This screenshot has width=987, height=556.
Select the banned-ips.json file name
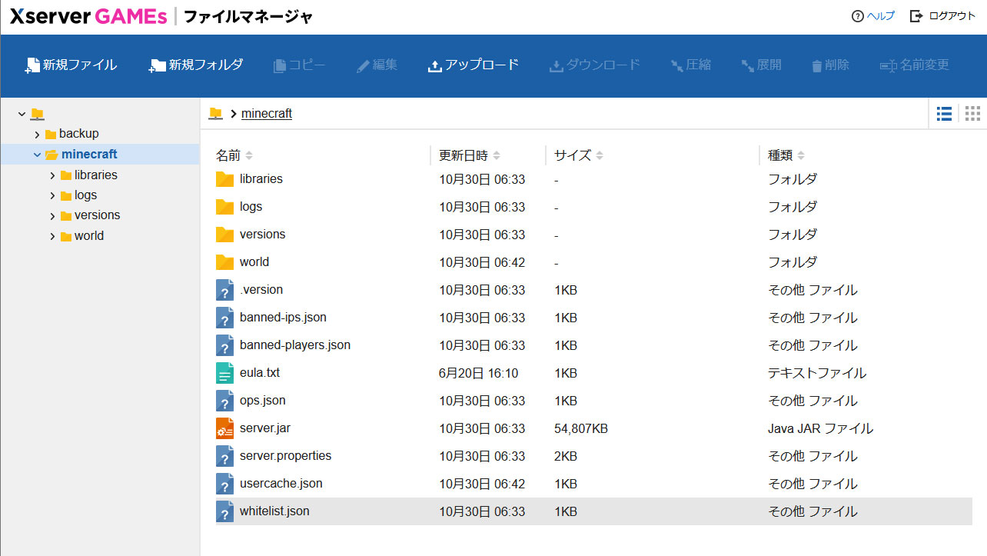pyautogui.click(x=283, y=318)
